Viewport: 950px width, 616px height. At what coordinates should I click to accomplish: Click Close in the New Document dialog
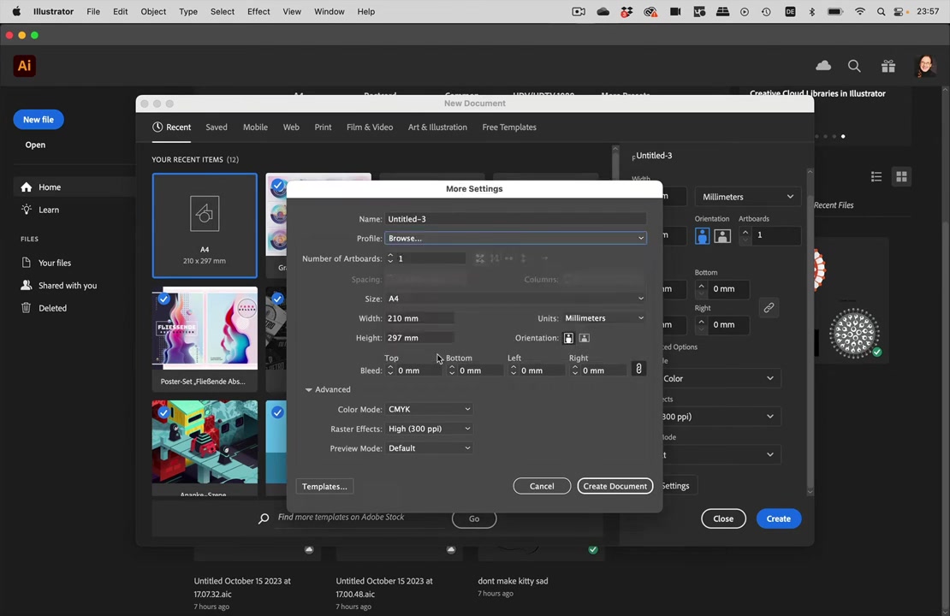(723, 518)
